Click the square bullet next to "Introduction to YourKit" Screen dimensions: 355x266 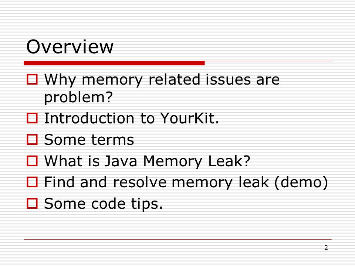(x=32, y=118)
